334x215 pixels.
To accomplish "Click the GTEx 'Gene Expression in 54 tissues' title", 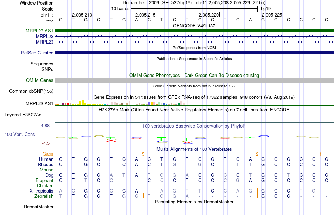I will click(x=194, y=97).
